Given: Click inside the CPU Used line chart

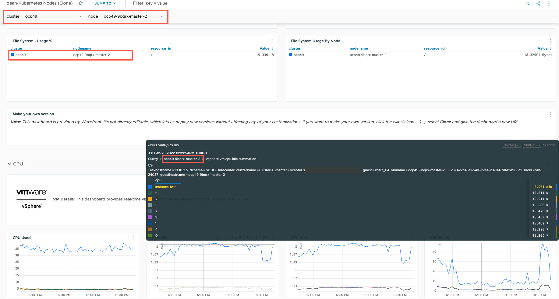Looking at the screenshot, I should pos(78,268).
